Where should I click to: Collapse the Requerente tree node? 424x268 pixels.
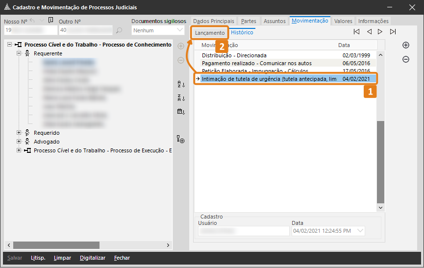[19, 53]
